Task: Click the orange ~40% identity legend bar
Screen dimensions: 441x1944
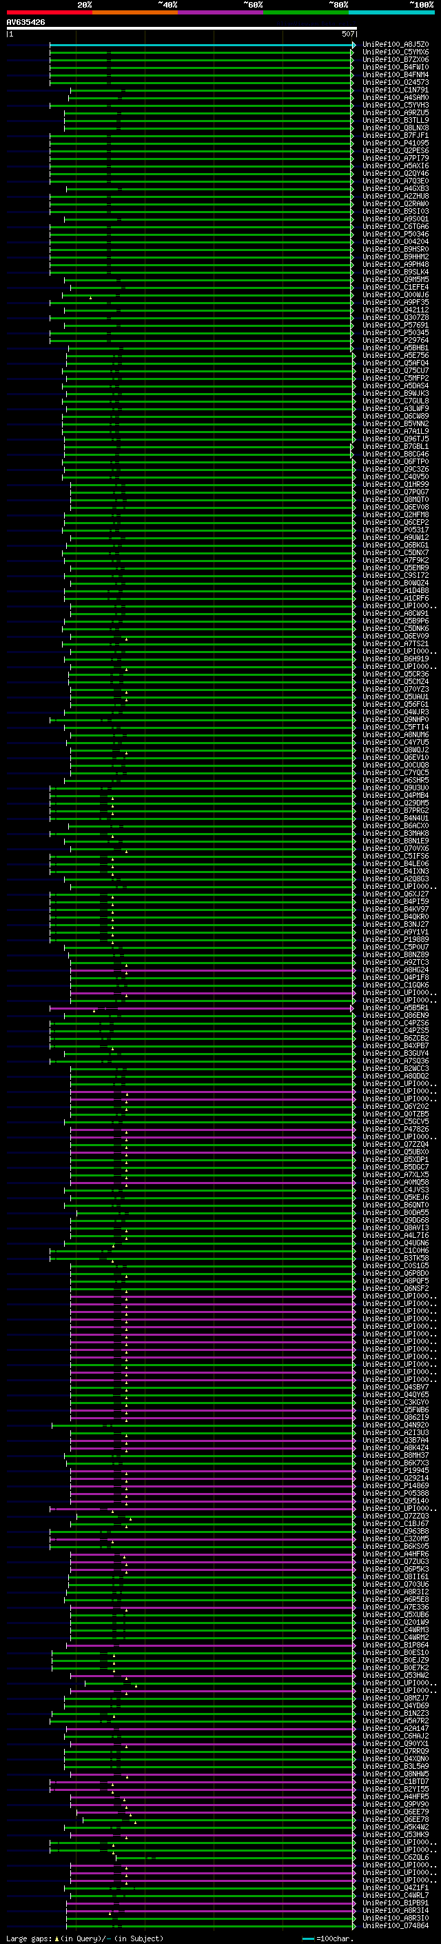Action: point(136,12)
